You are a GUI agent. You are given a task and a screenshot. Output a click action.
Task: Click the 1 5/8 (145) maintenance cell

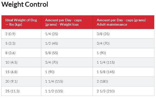coord(123,72)
